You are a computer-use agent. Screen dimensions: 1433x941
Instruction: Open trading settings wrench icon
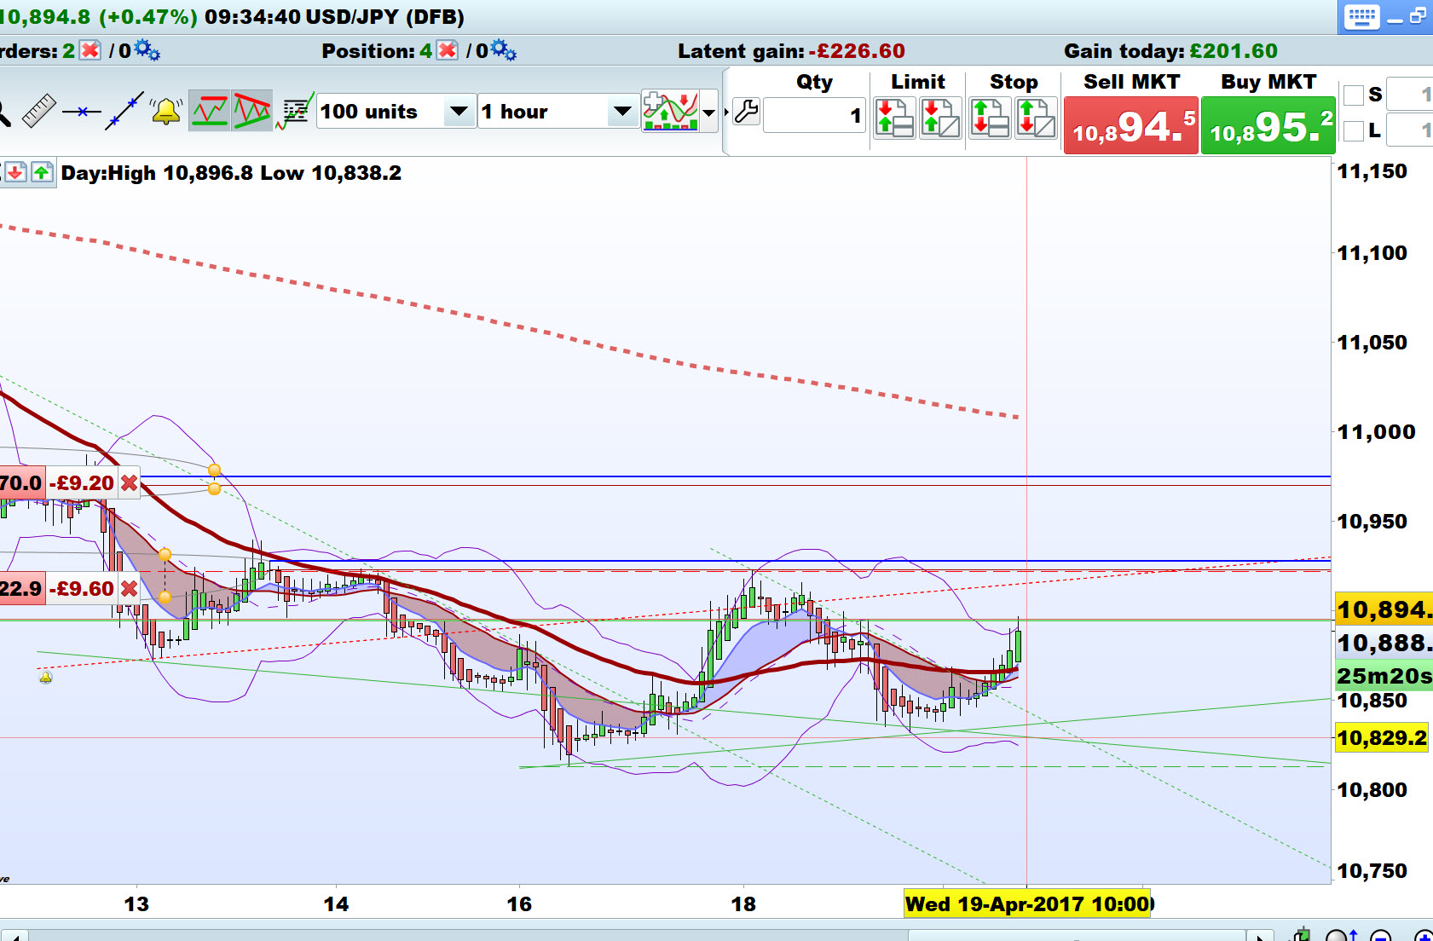tap(746, 112)
